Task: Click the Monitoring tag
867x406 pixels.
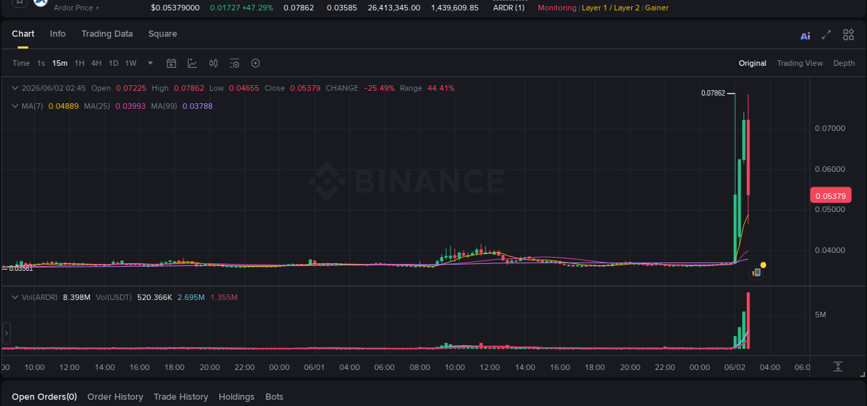Action: 557,8
